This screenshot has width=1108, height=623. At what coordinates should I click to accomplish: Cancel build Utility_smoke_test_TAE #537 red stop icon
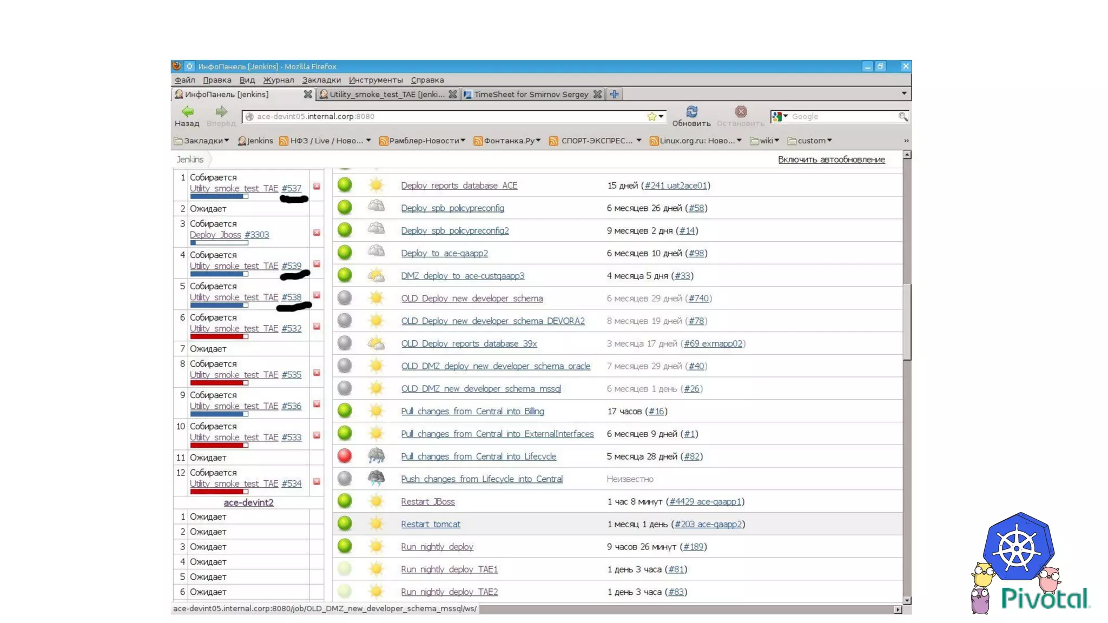[316, 186]
